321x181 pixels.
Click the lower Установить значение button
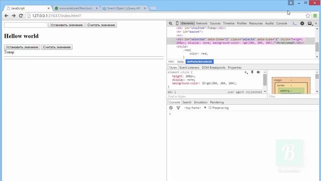[x=22, y=47]
